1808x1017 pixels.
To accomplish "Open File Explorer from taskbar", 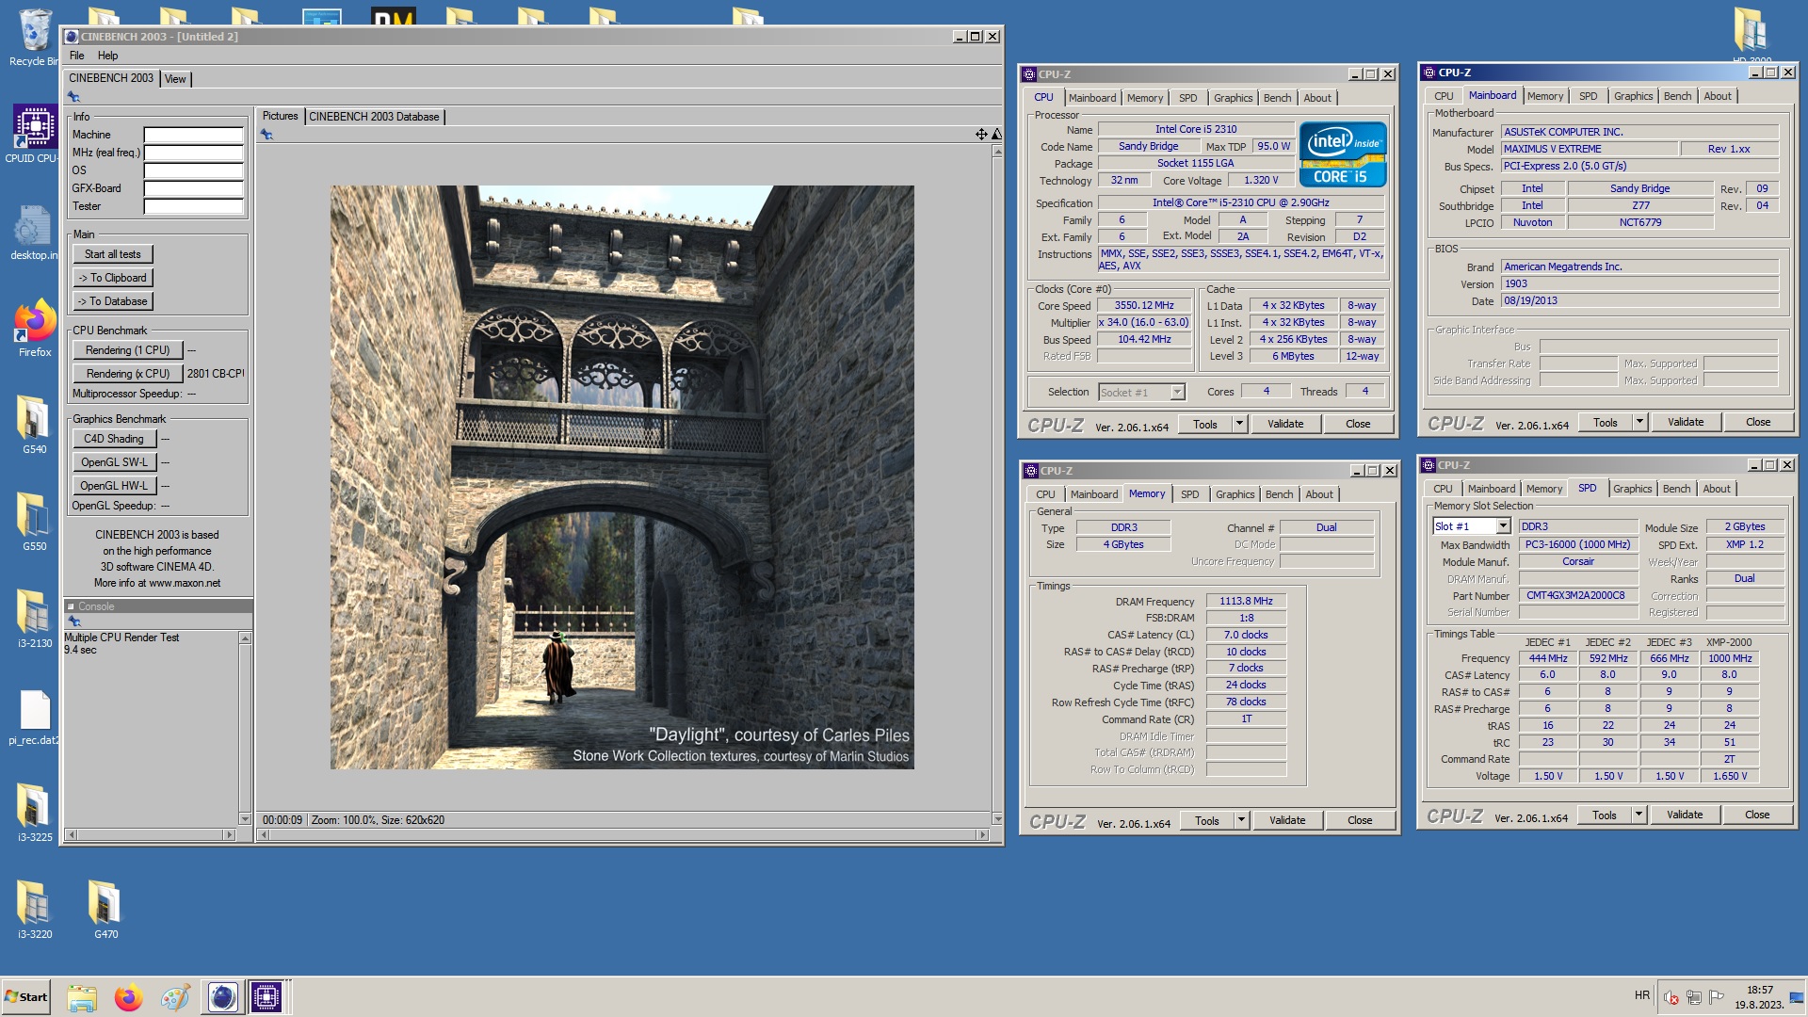I will (x=82, y=997).
